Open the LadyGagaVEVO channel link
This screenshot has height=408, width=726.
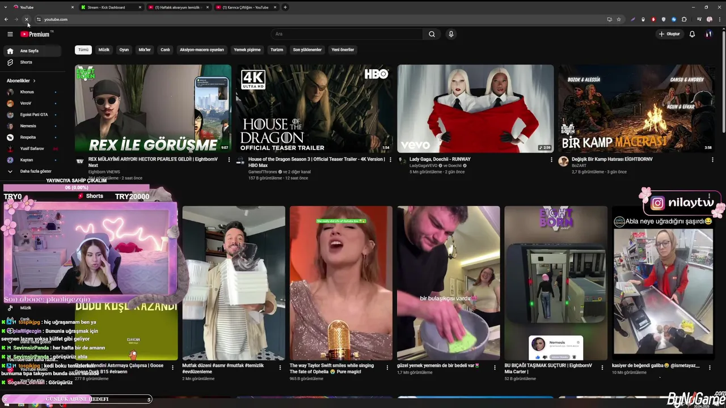click(424, 165)
